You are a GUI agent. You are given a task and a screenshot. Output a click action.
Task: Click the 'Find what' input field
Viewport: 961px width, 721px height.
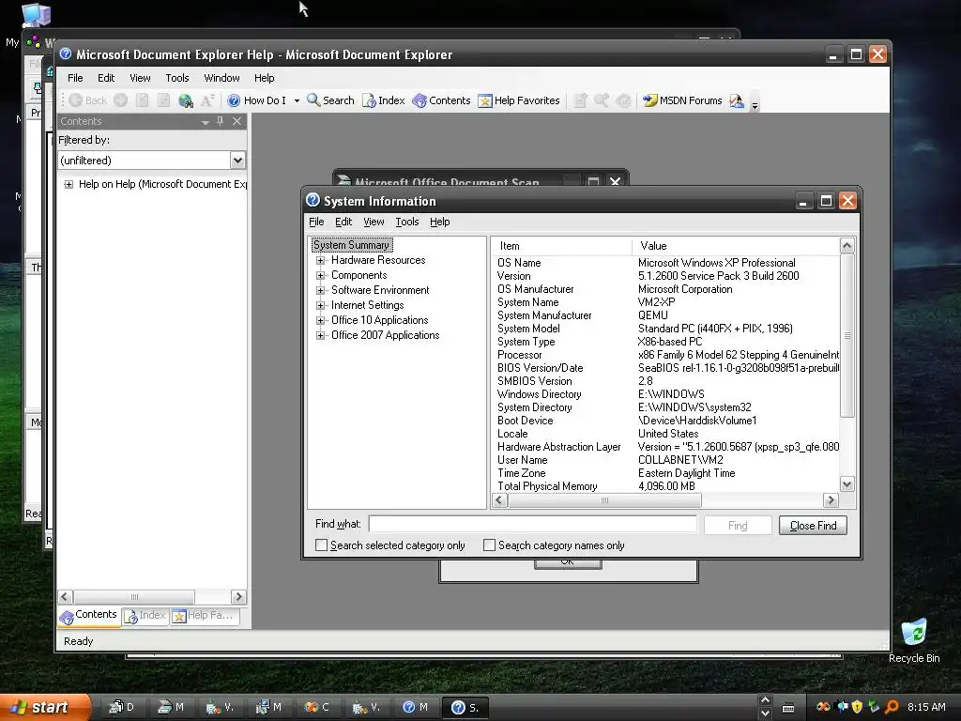tap(532, 524)
